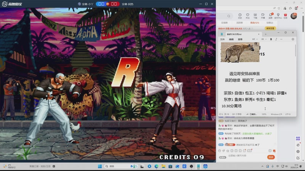This screenshot has height=171, width=305.
Task: Click the 遇见哥安排战神赛 line in Notepad
Action: click(244, 74)
